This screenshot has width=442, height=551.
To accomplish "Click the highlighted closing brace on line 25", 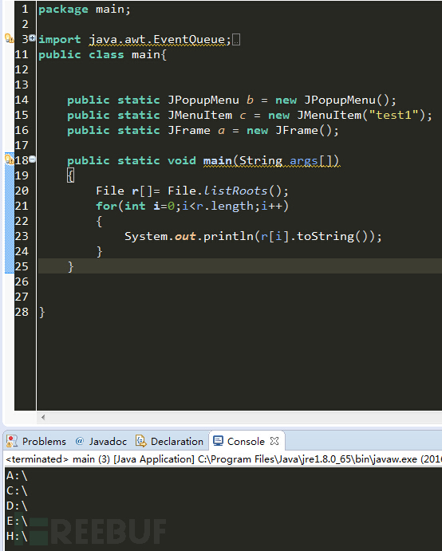I will 70,266.
